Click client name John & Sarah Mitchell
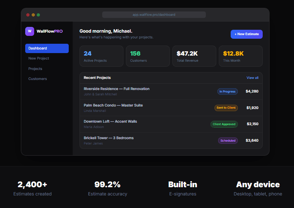This screenshot has height=208, width=294. pos(100,94)
